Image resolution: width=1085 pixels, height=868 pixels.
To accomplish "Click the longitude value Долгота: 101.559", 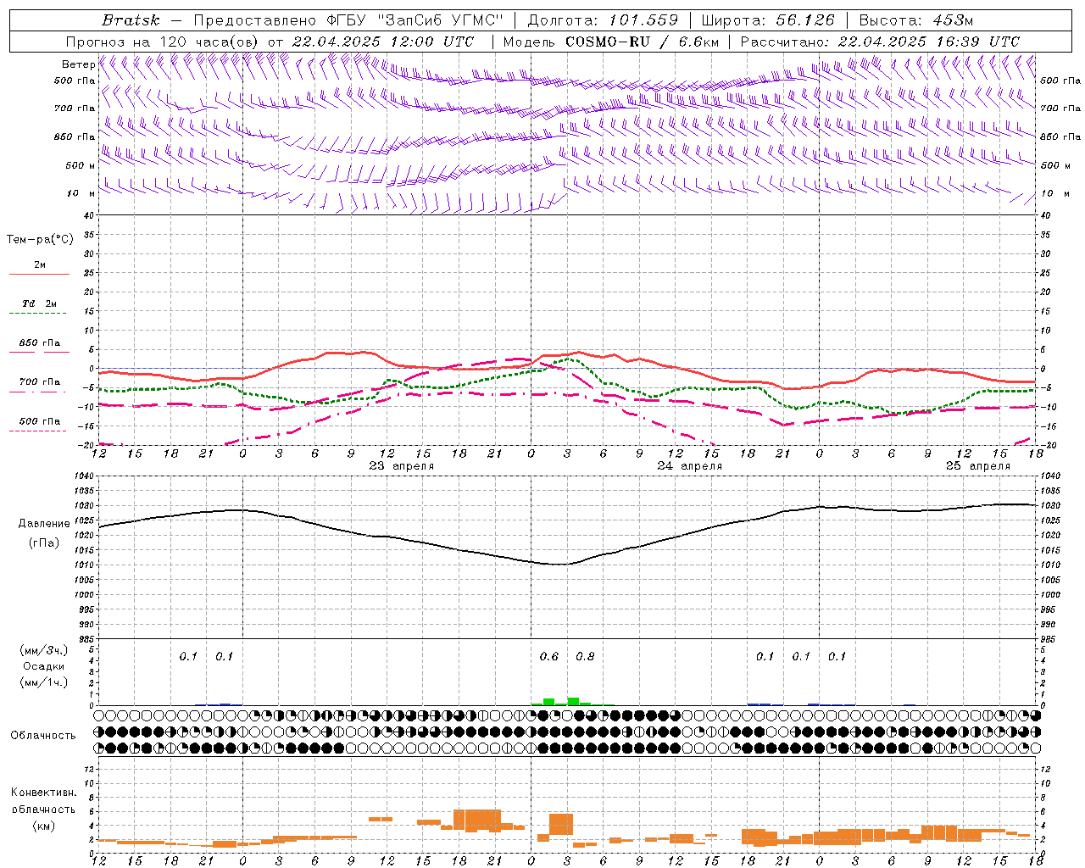I will tap(603, 20).
